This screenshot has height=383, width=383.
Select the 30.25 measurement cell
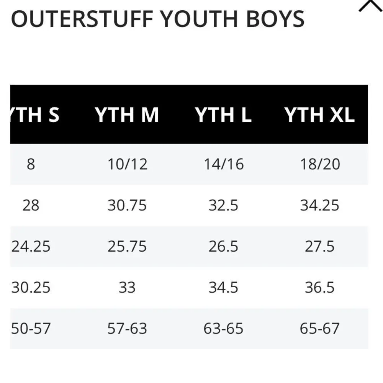pyautogui.click(x=31, y=287)
